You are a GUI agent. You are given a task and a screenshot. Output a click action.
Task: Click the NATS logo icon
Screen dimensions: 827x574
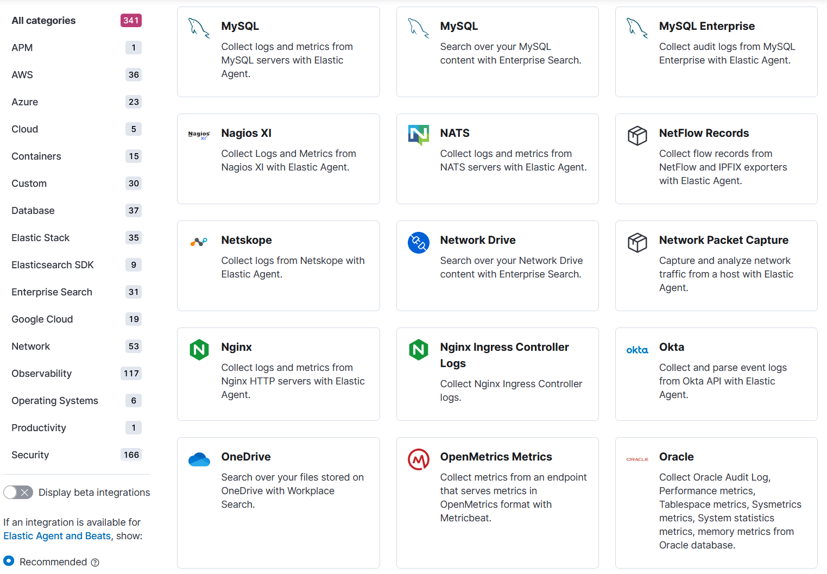click(419, 135)
